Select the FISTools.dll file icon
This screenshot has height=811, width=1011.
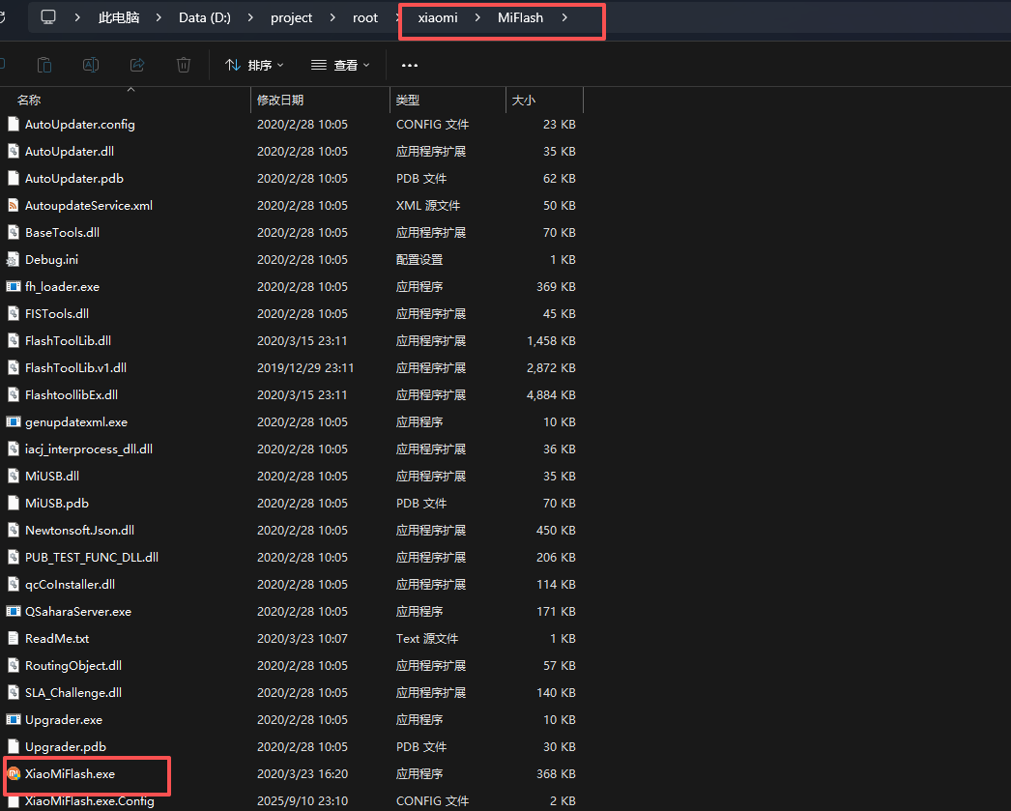coord(13,314)
